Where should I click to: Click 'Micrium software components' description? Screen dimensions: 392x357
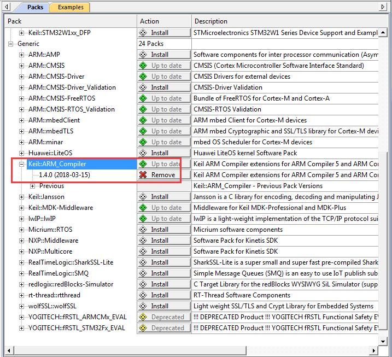[x=238, y=230]
